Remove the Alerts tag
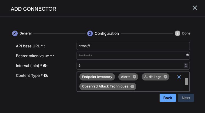This screenshot has height=113, width=205. pyautogui.click(x=134, y=77)
